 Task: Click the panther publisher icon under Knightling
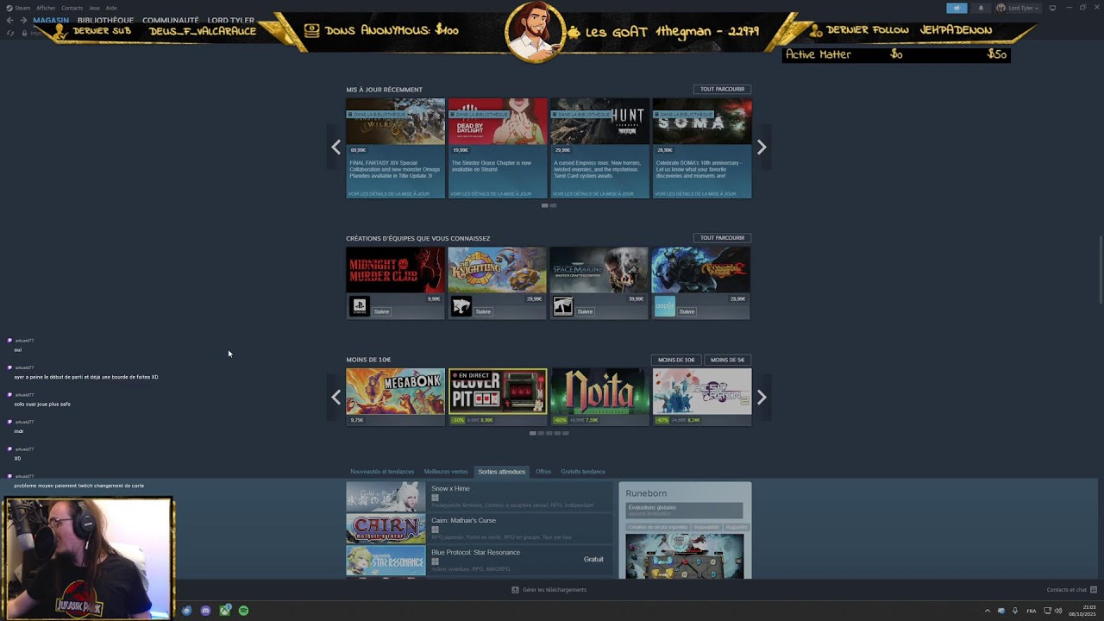pos(461,306)
